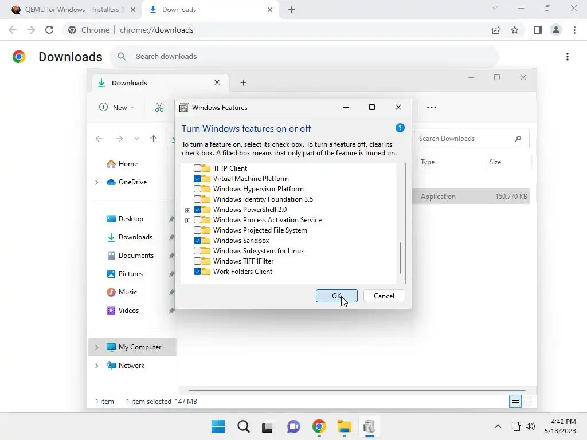The width and height of the screenshot is (587, 440).
Task: Open Windows Features help icon
Action: click(400, 128)
